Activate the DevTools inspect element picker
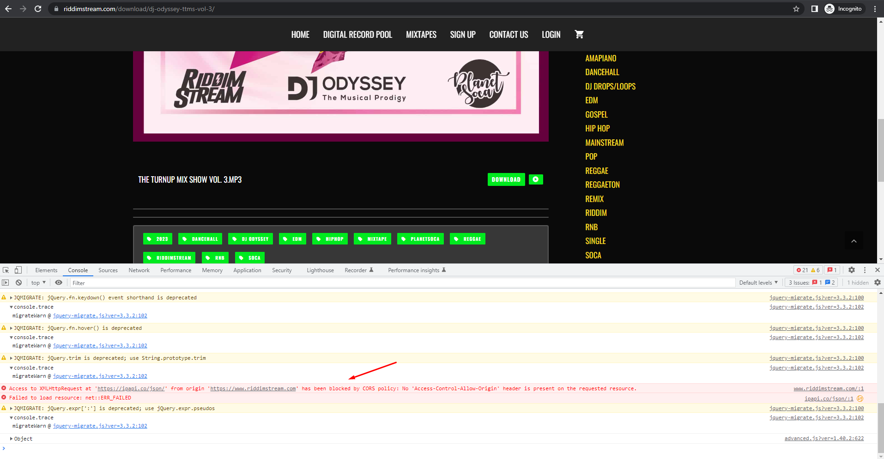This screenshot has height=459, width=884. (x=6, y=270)
